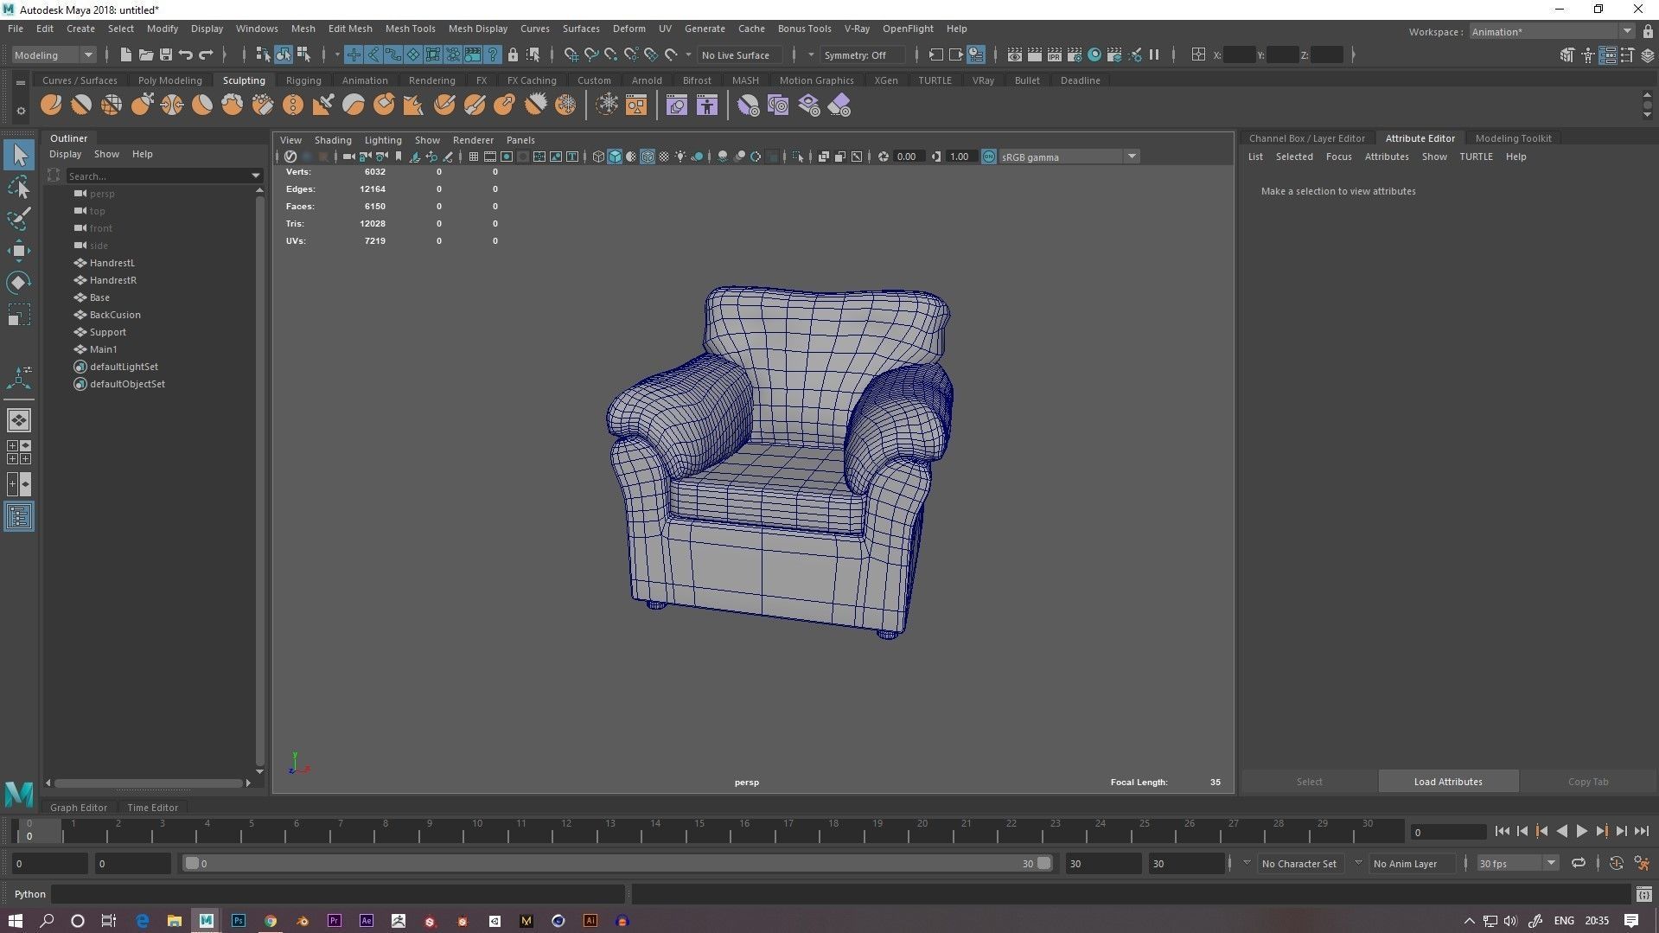Image resolution: width=1659 pixels, height=933 pixels.
Task: Play the animation forwards
Action: click(1581, 831)
